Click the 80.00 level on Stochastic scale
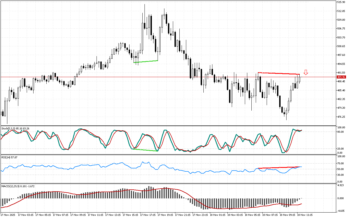The image size is (349, 218). click(x=341, y=132)
